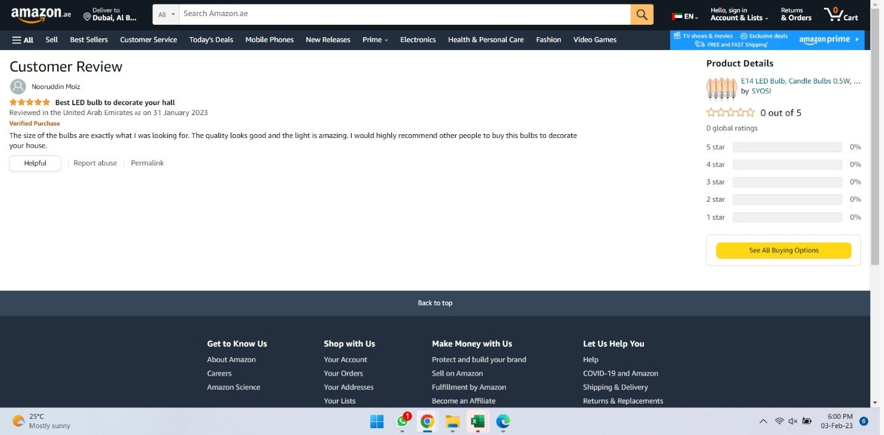Click the SYOSI brand link

761,91
